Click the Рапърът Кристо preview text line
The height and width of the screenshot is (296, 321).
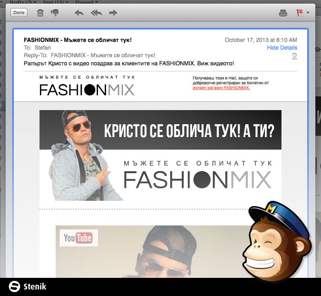pos(129,63)
